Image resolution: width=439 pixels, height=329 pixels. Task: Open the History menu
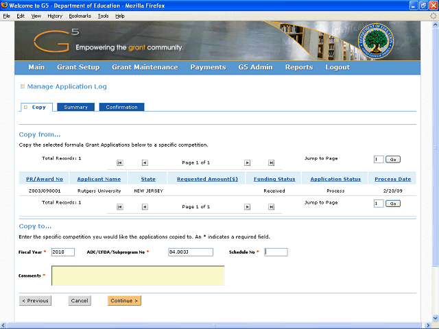pyautogui.click(x=55, y=16)
